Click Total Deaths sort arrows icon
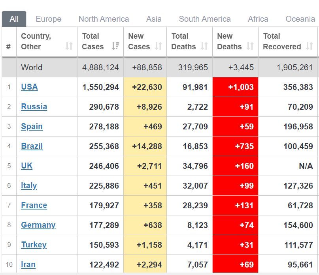The height and width of the screenshot is (275, 319). [x=204, y=46]
